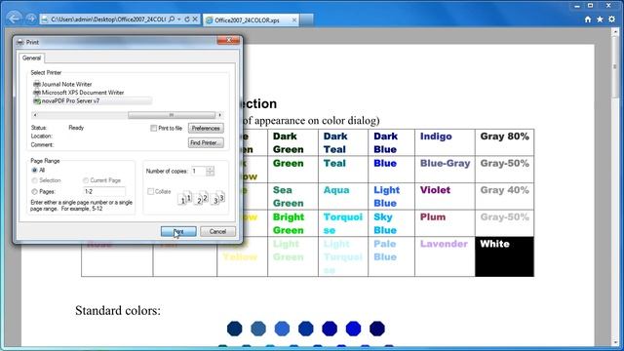Click the Blue-Gray table cell
The image size is (624, 351).
point(445,169)
